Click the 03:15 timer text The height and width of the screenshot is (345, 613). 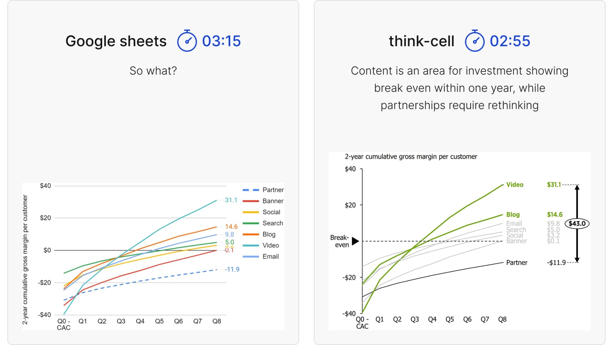221,41
